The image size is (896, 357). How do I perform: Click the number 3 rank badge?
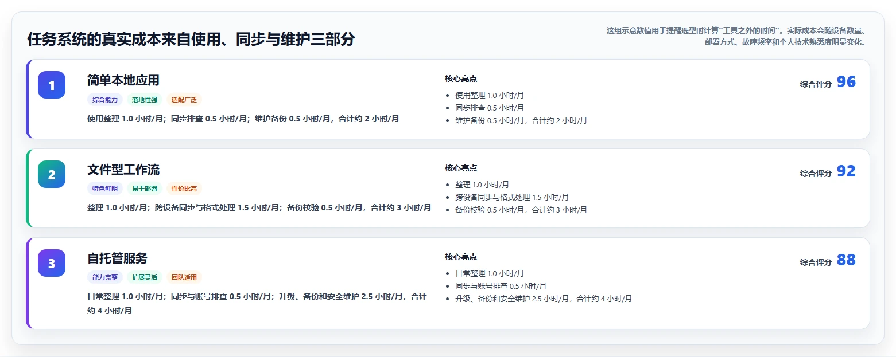click(52, 263)
